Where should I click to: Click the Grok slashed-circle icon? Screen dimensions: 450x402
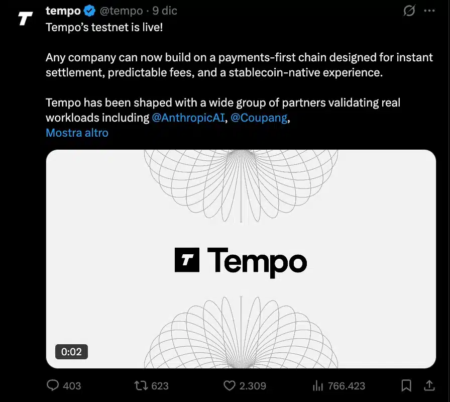pyautogui.click(x=409, y=10)
